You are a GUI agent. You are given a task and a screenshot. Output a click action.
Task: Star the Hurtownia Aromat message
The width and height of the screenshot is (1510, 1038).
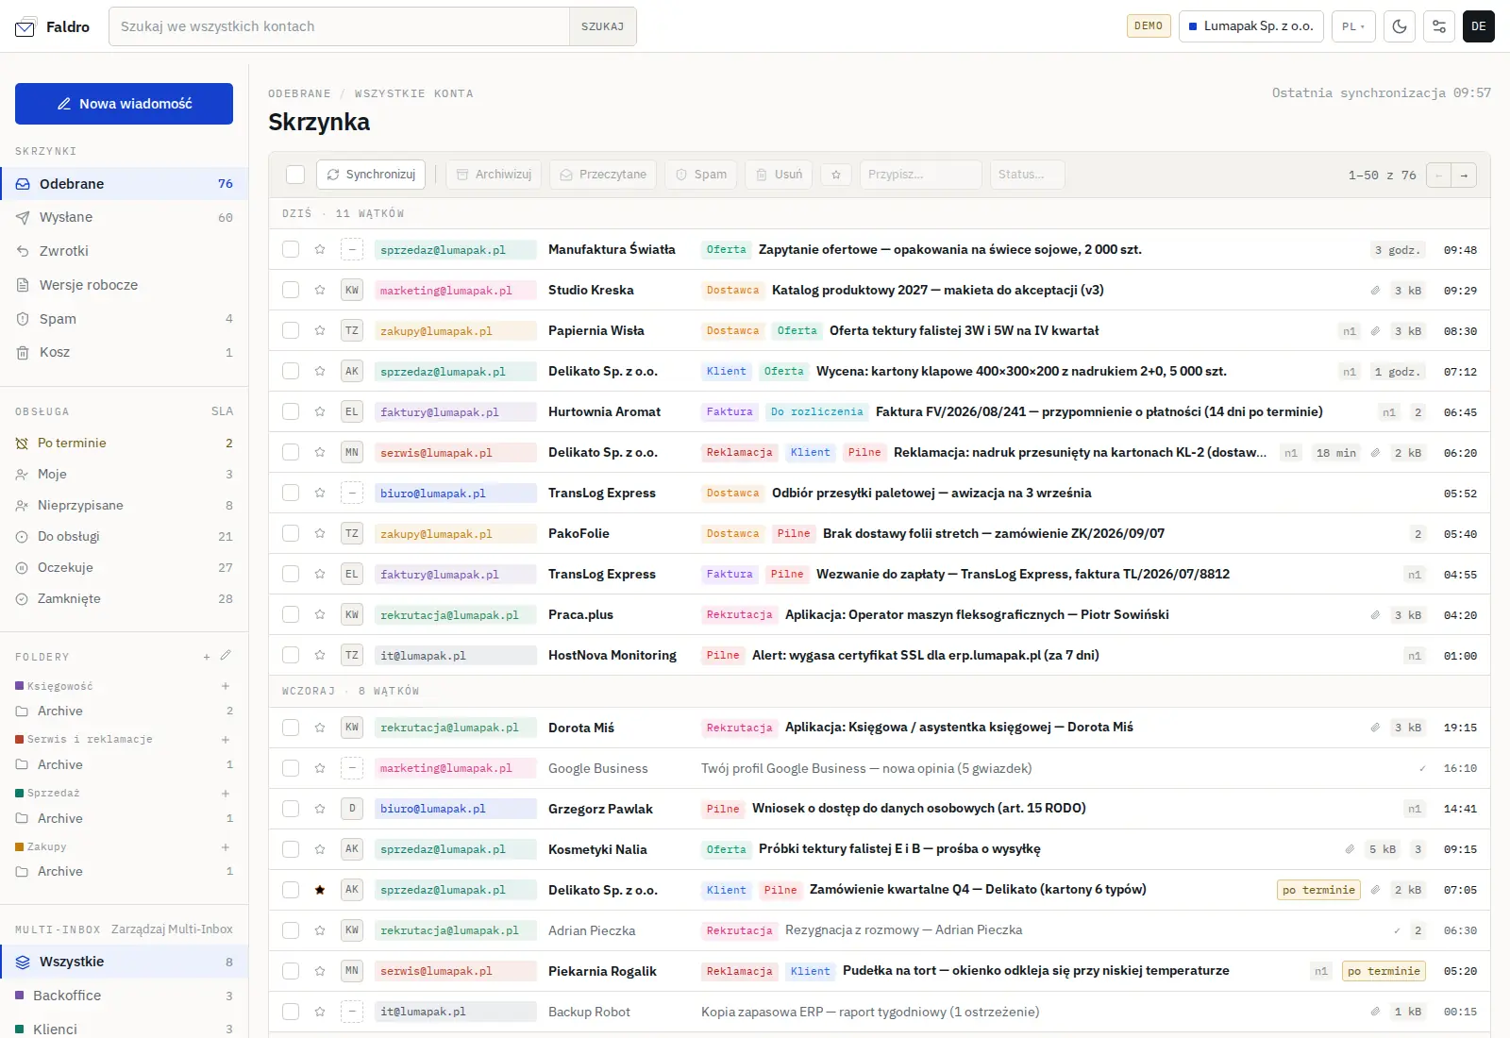320,412
